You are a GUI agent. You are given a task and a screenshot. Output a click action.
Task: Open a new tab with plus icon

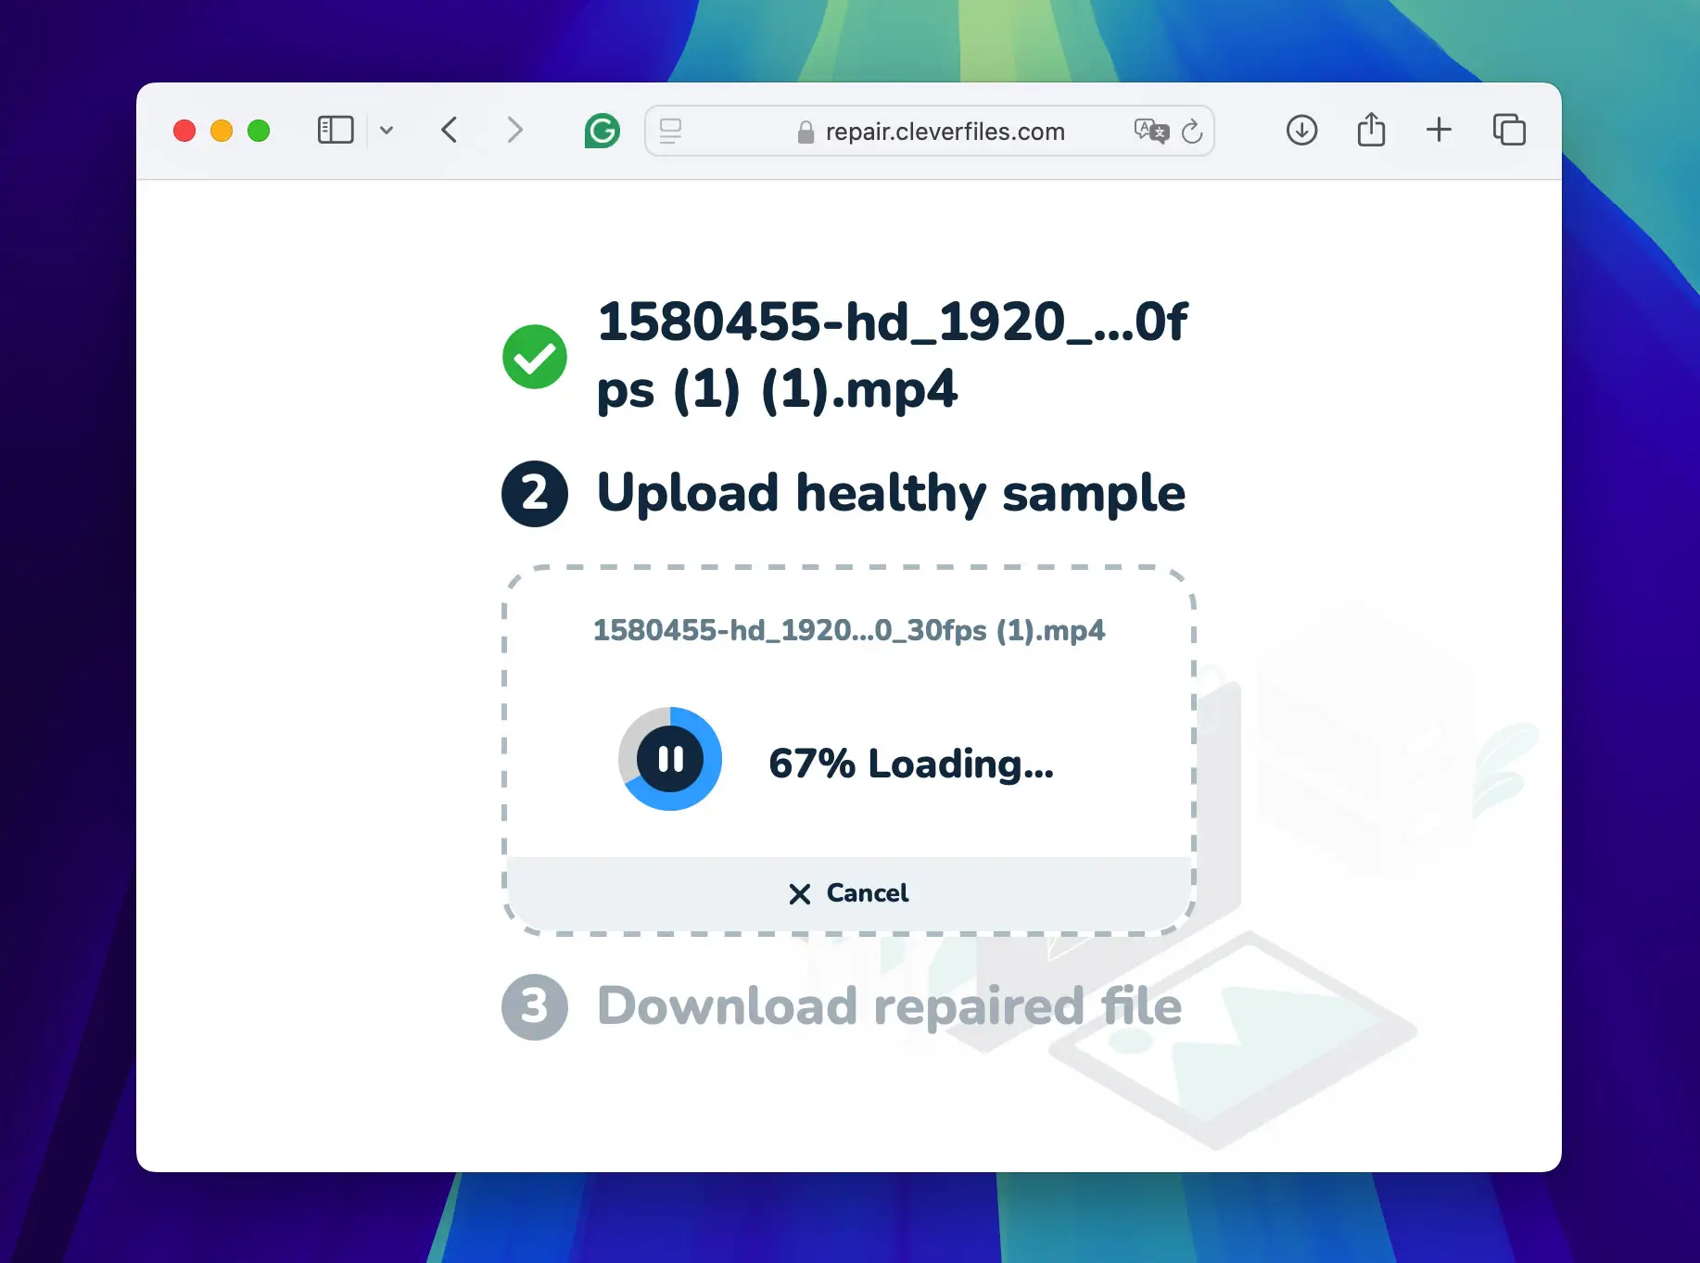tap(1439, 130)
